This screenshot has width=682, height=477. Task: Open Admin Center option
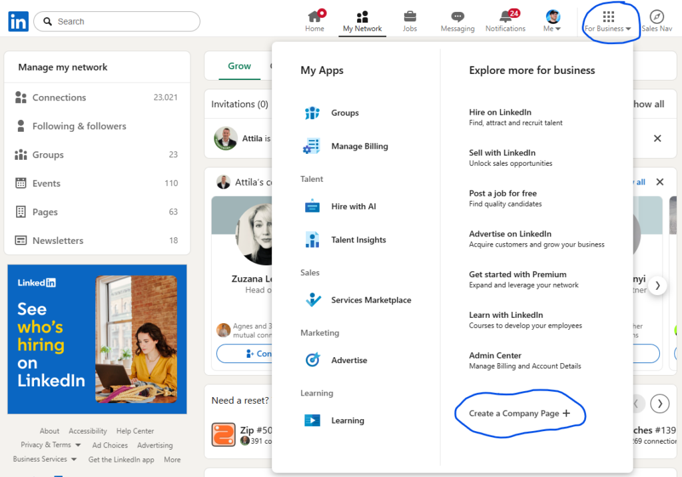[x=525, y=360]
